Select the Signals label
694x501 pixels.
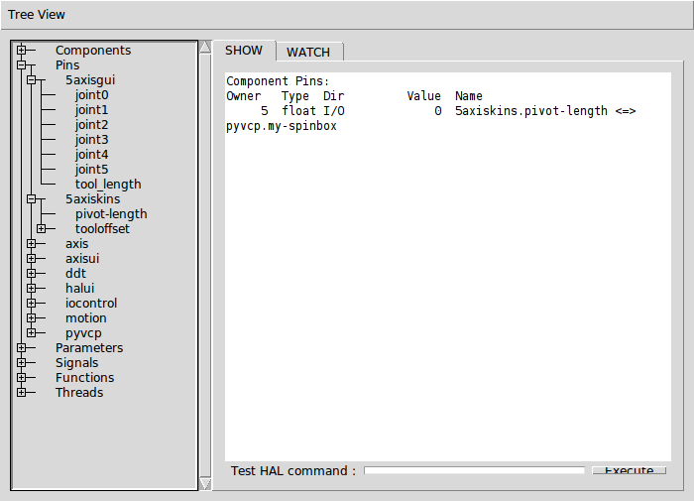76,363
